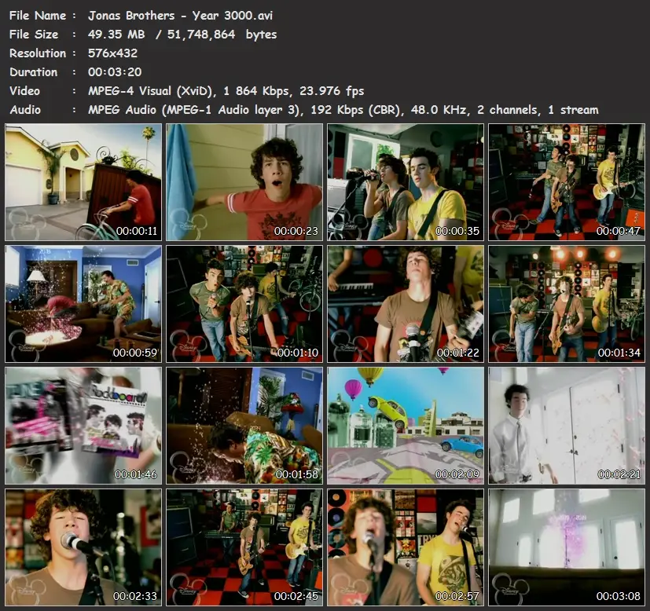
Task: Click the 'File Name' label
Action: tap(38, 16)
